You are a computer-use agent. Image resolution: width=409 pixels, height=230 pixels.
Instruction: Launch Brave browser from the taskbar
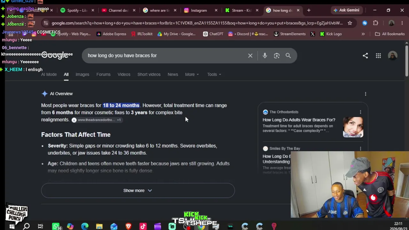click(128, 226)
